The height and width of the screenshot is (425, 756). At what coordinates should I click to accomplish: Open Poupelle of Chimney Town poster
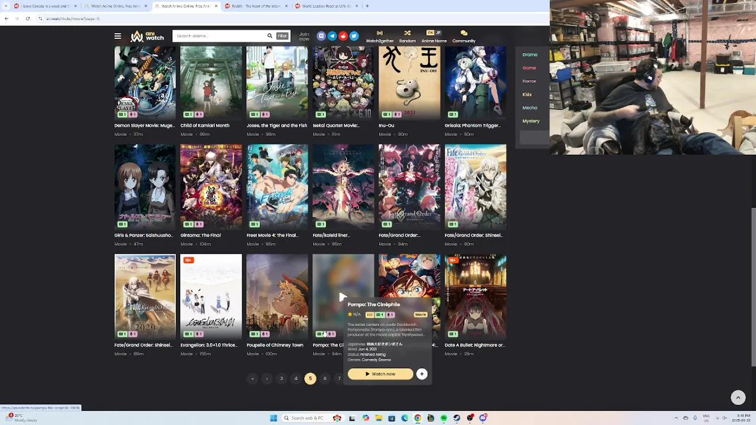(277, 296)
